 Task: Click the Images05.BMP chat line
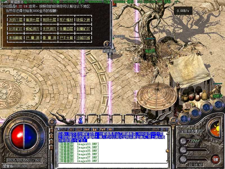tap(79, 151)
